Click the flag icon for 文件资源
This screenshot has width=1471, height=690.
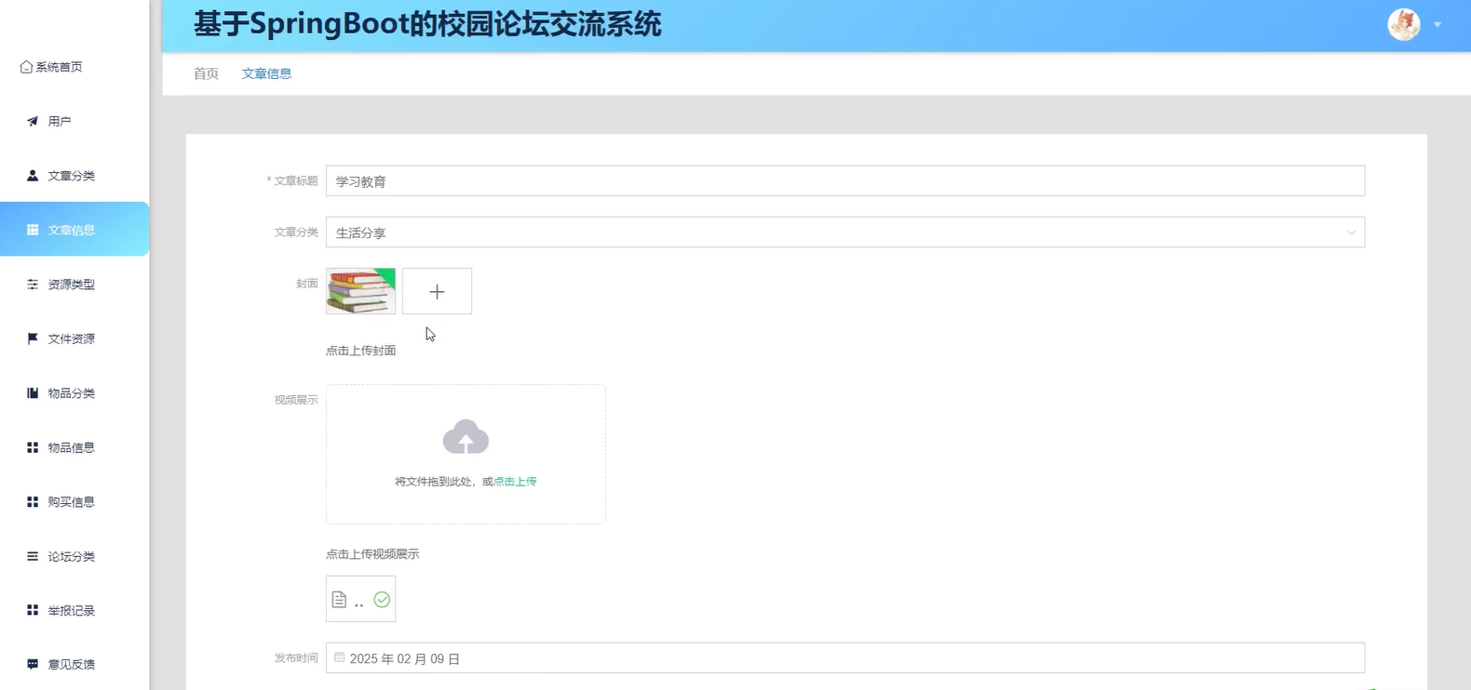coord(33,338)
